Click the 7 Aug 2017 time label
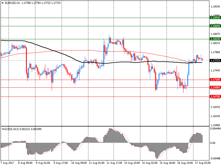221x166 pixels. coord(7,163)
